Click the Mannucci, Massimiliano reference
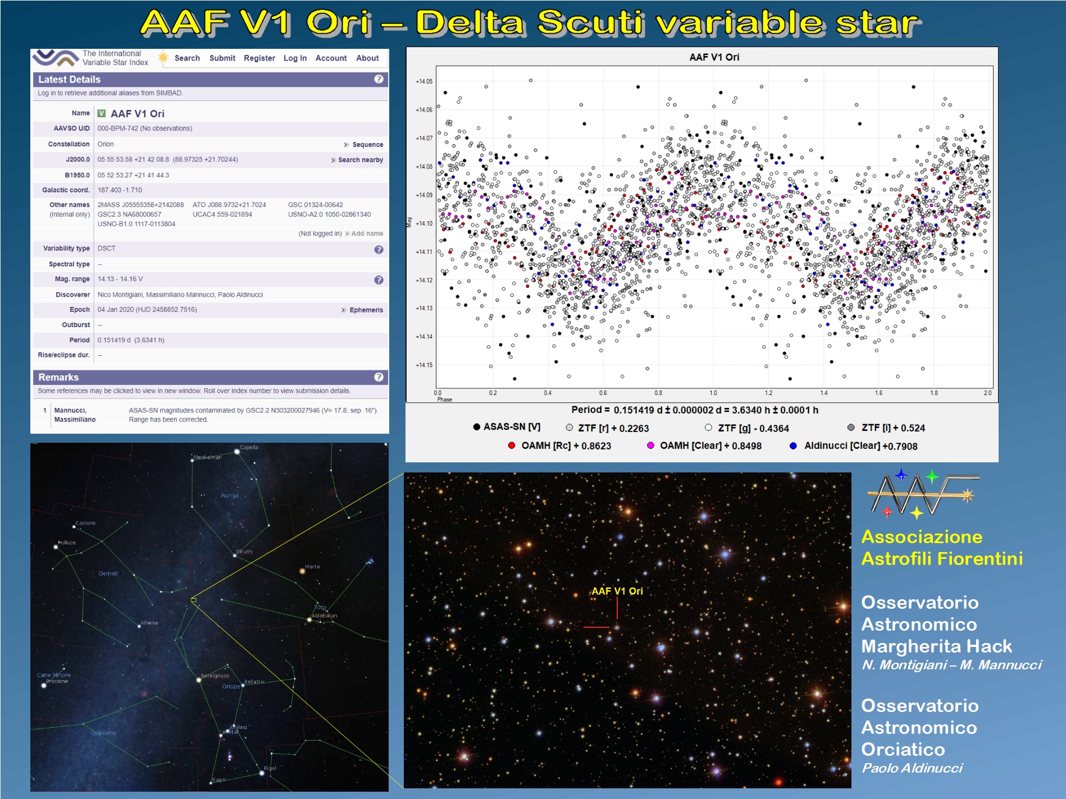 click(x=75, y=415)
